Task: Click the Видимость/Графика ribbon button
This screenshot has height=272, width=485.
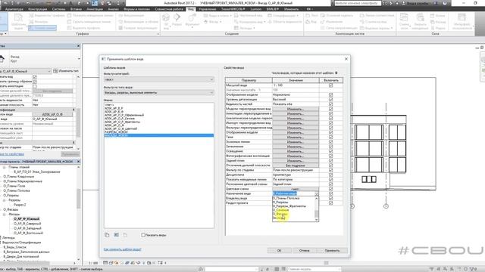Action: click(47, 15)
